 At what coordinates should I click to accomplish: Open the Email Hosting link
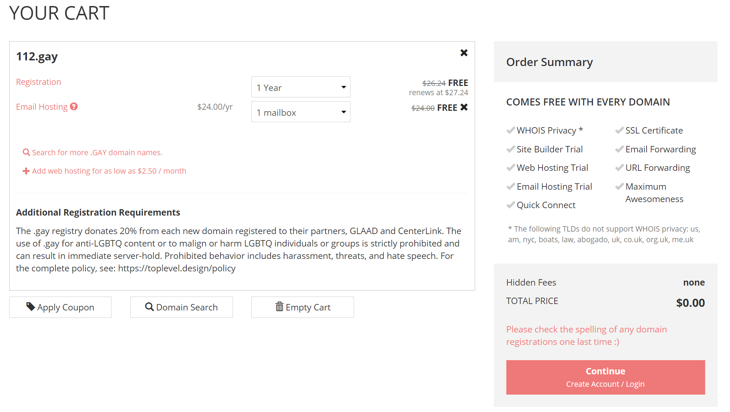(42, 107)
